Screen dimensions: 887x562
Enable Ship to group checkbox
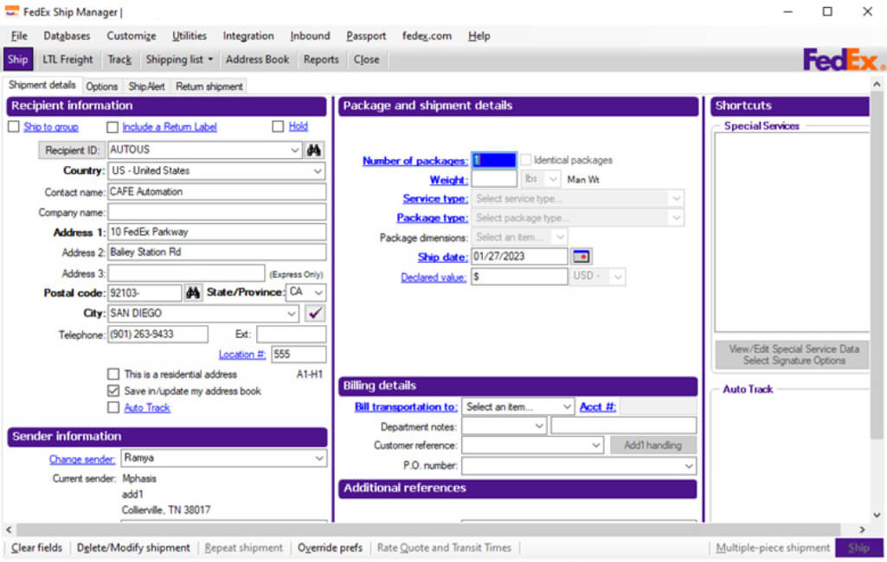coord(14,126)
